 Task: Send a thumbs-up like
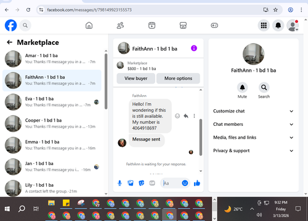197,183
